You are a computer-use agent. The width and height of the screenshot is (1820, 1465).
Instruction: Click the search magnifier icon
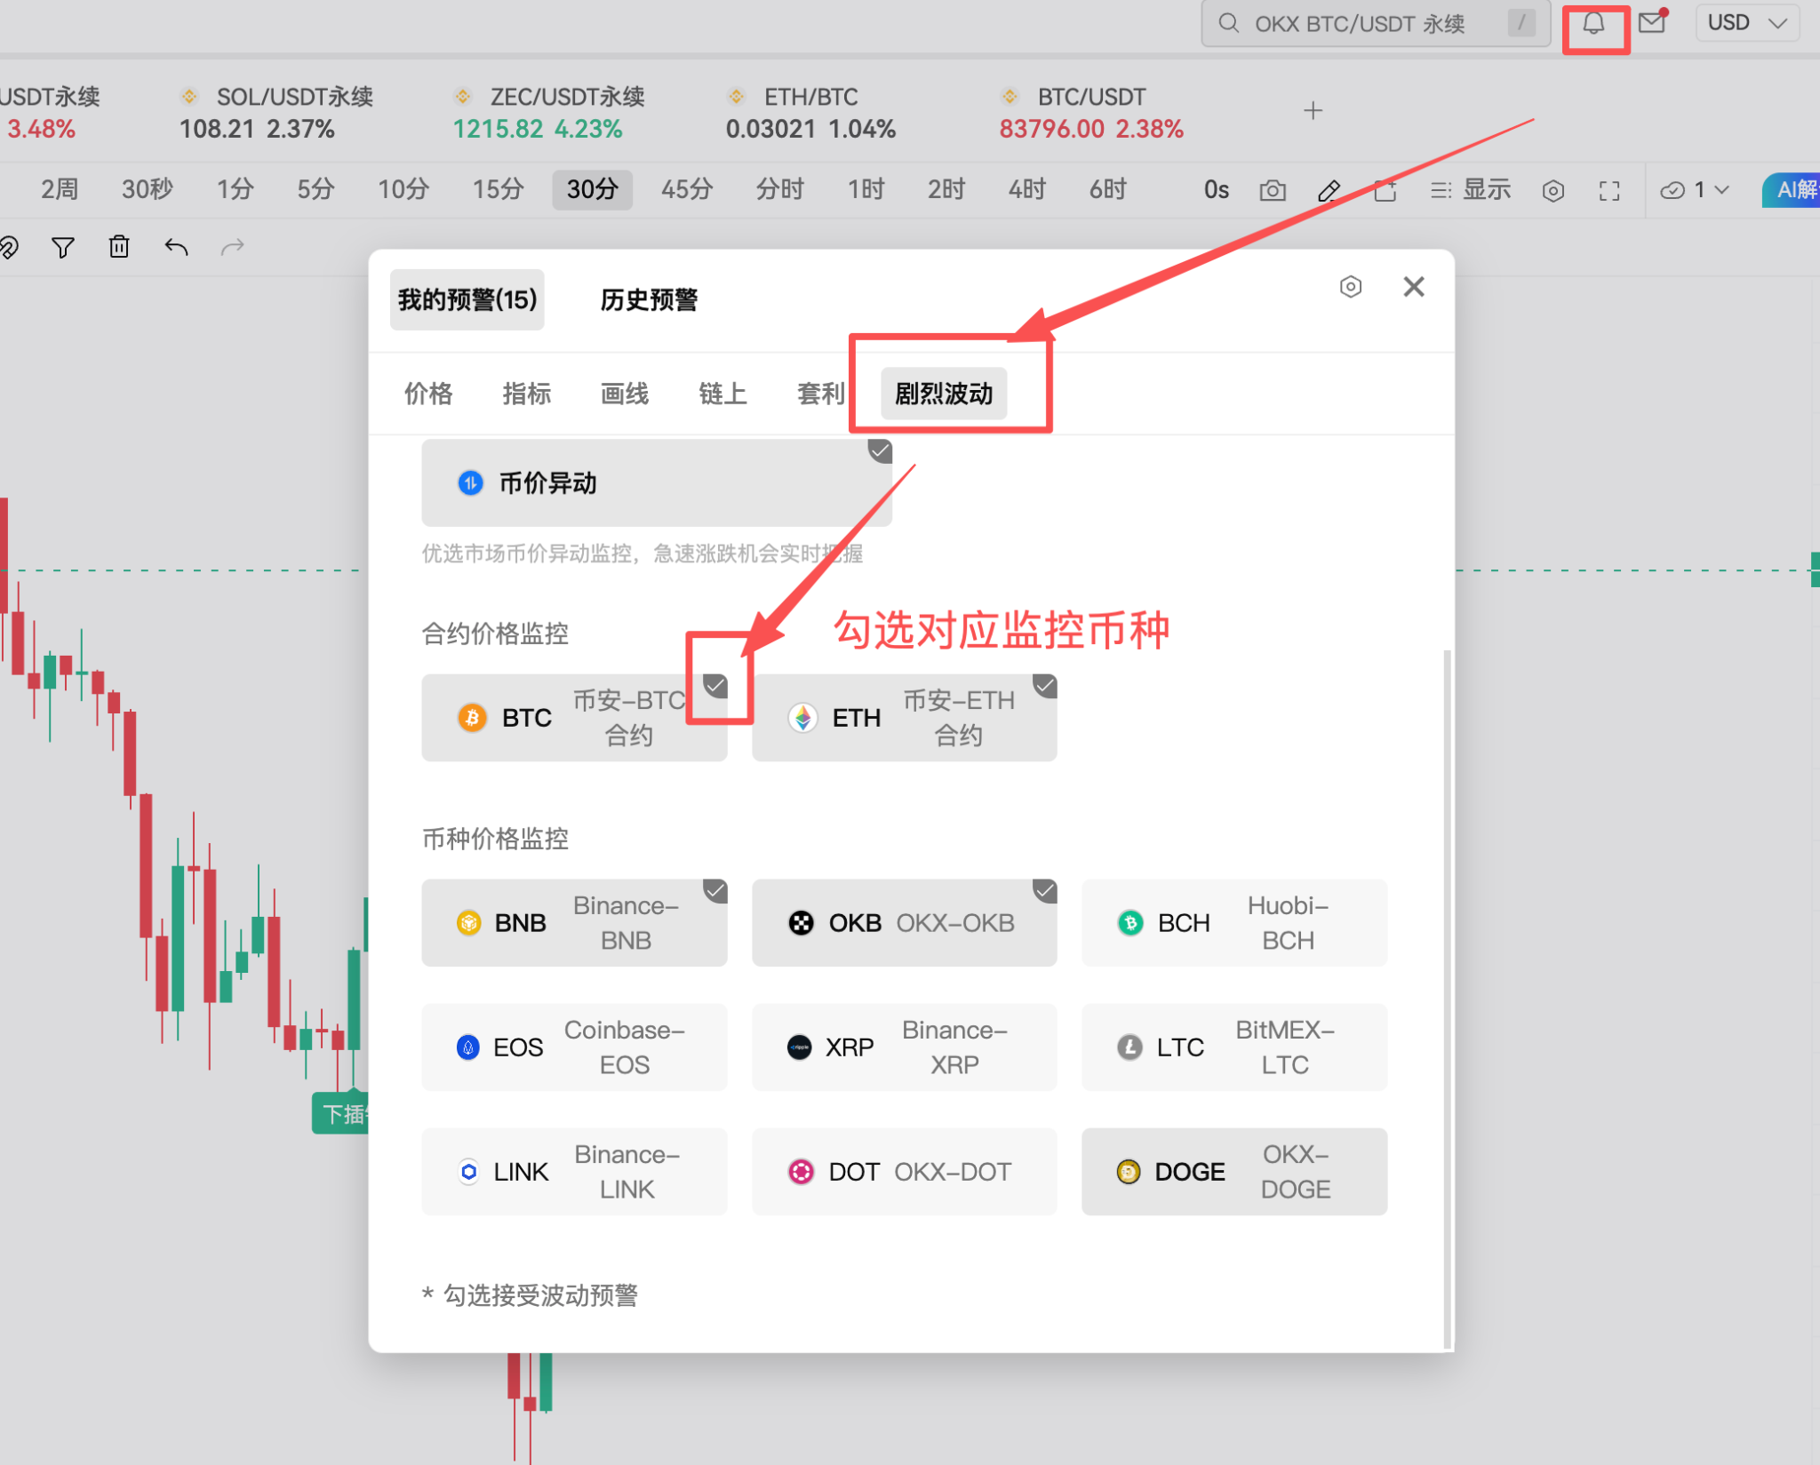(1228, 23)
